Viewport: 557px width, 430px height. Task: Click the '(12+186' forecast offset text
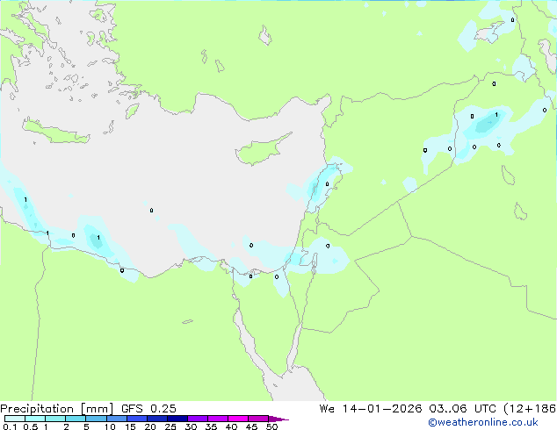coord(530,409)
